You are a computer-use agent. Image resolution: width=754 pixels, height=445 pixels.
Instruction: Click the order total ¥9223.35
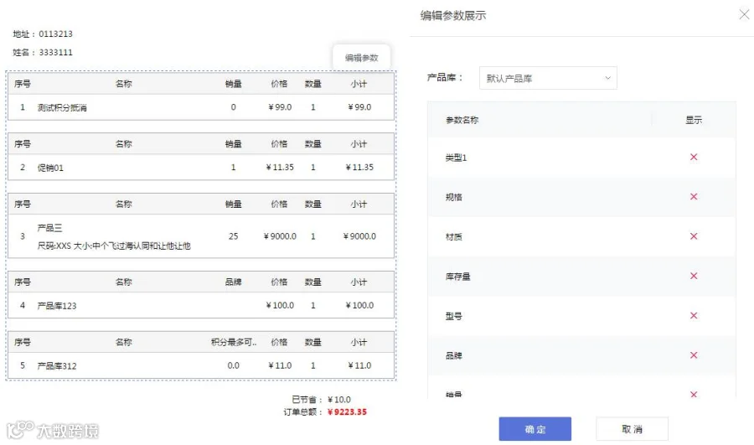coord(347,411)
